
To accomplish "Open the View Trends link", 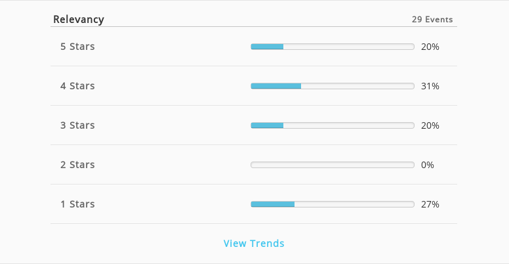I will tap(254, 243).
